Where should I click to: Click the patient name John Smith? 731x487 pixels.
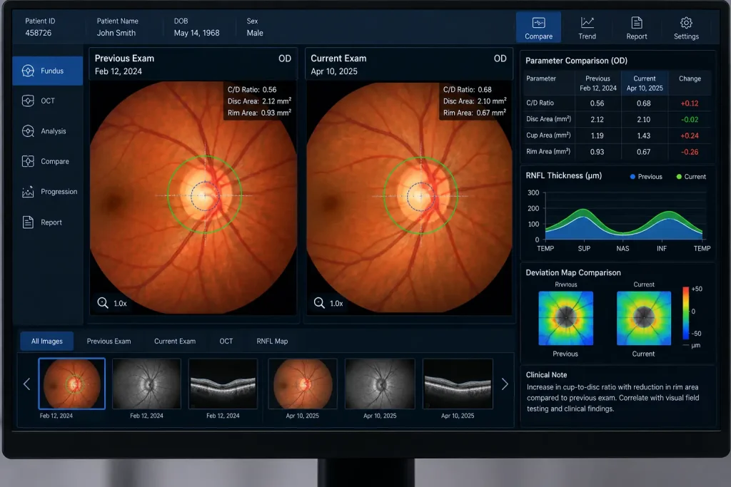116,33
